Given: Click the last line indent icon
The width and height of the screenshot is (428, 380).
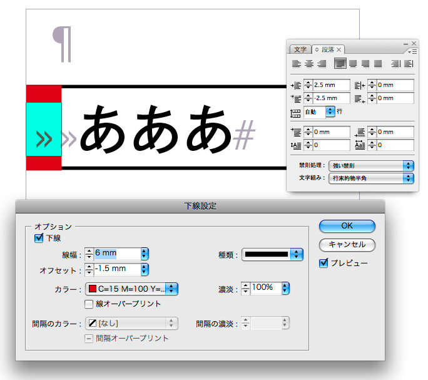Looking at the screenshot, I should (360, 98).
